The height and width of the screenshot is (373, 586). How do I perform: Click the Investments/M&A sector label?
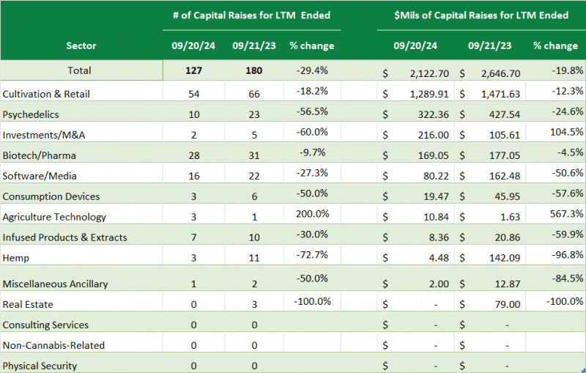pos(39,135)
